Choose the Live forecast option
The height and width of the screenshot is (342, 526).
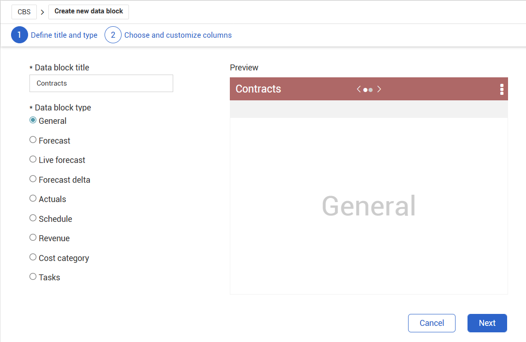[33, 159]
